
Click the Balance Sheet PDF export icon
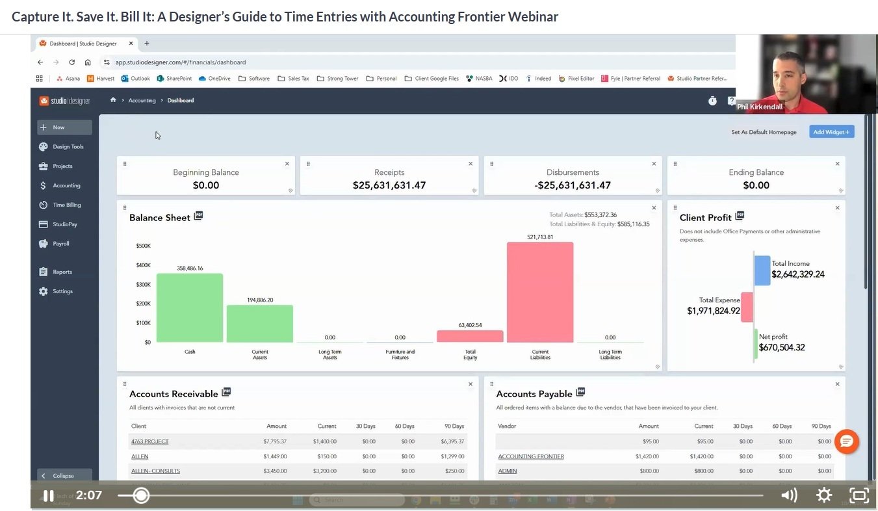(199, 216)
